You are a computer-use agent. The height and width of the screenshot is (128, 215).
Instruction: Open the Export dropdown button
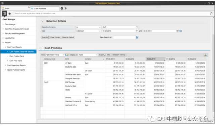point(102,55)
